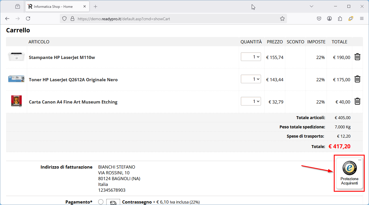Click the HP LaserJet printer thumbnail
Screen dimensions: 369x205
16,57
